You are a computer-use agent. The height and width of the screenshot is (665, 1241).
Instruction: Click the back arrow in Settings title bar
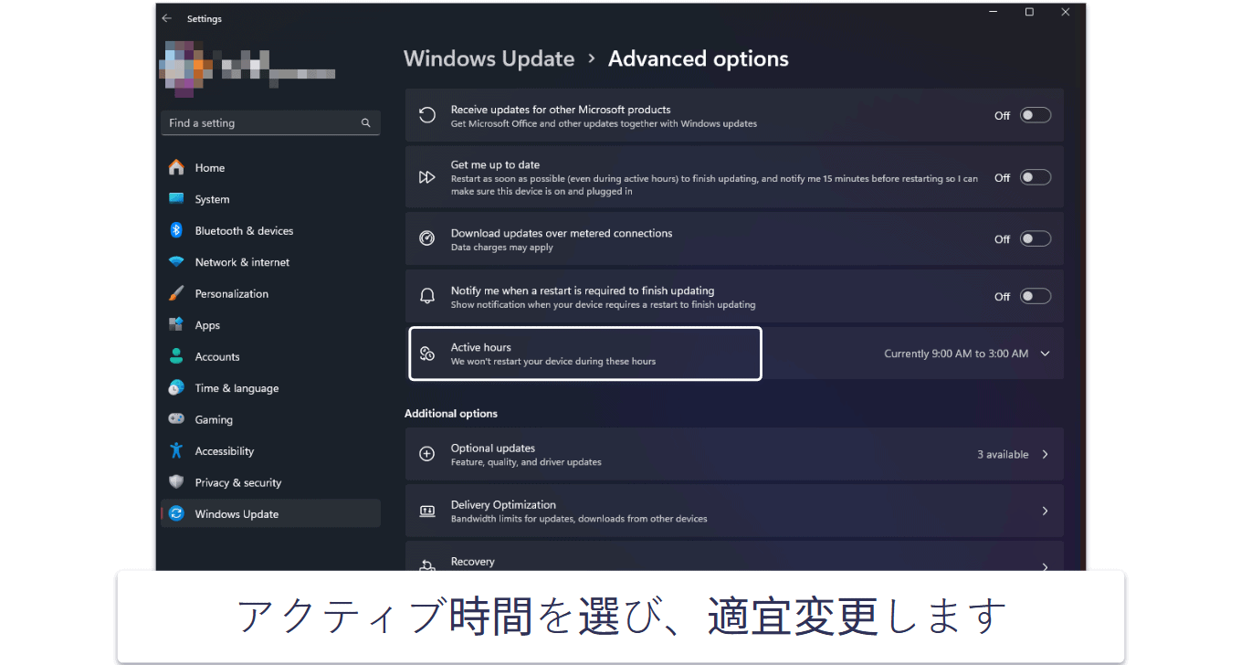pos(166,18)
